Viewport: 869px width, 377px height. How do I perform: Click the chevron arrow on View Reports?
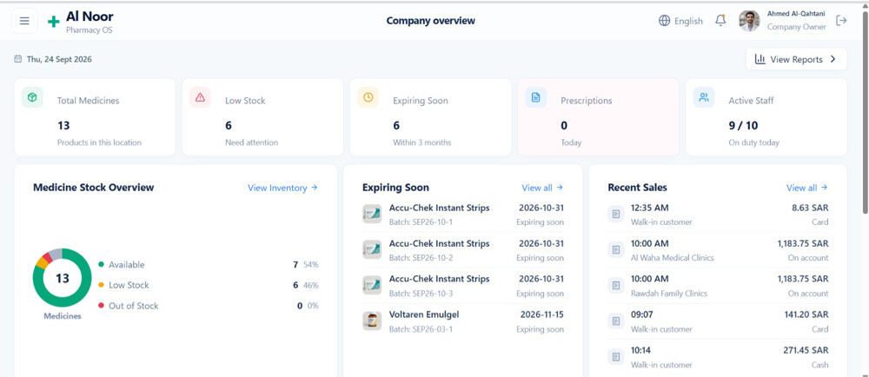click(x=833, y=59)
